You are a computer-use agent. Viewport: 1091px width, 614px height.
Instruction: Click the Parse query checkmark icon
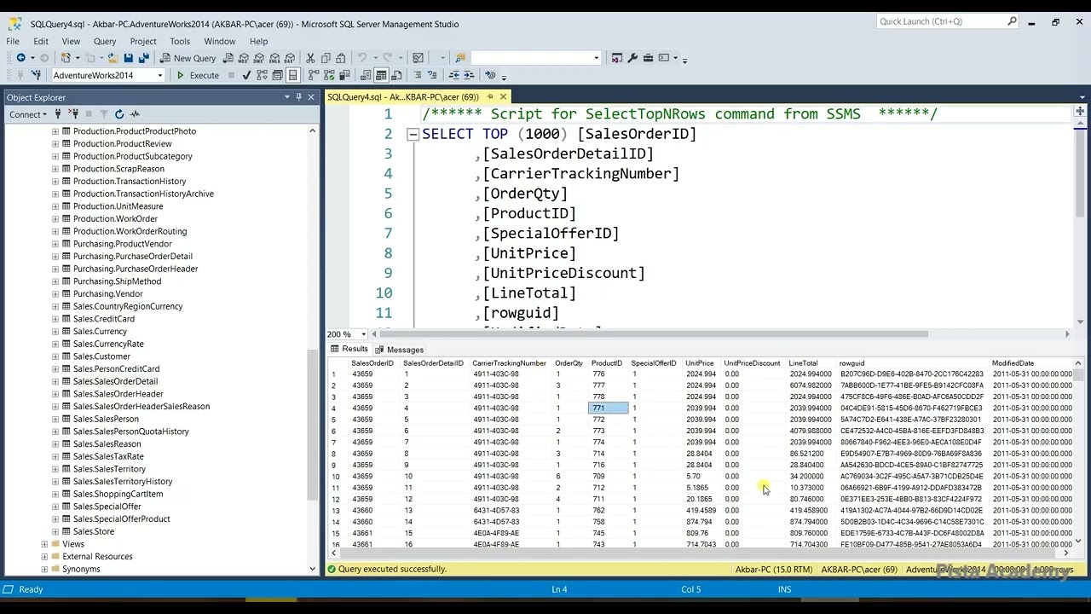pos(247,75)
